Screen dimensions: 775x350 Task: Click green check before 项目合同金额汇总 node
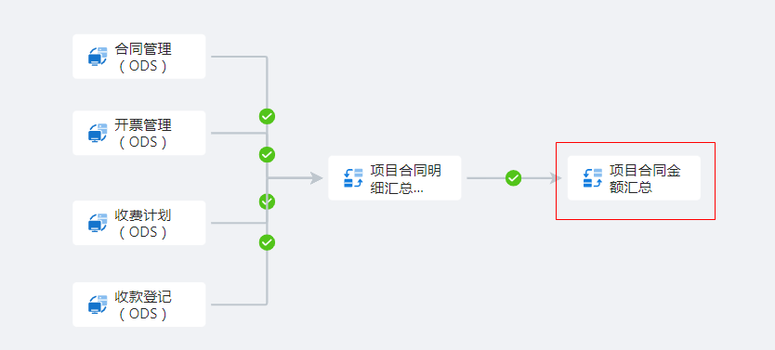(514, 177)
